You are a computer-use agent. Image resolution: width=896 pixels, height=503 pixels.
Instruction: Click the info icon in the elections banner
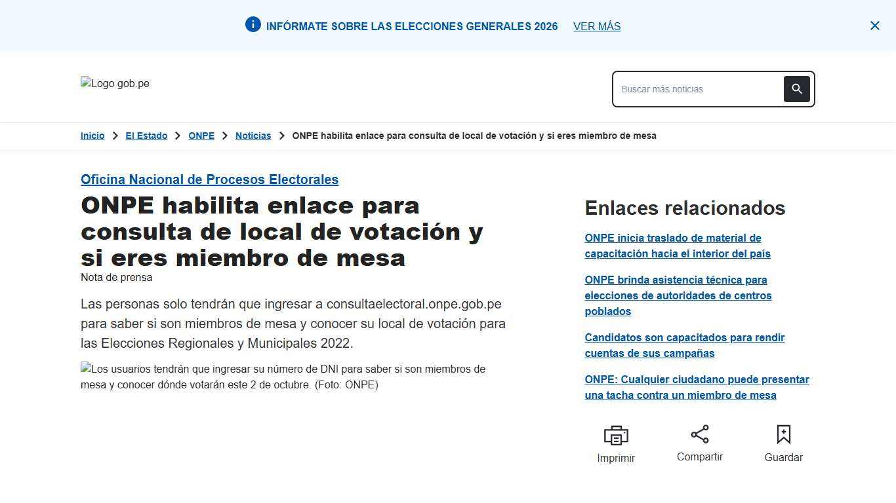pyautogui.click(x=253, y=24)
